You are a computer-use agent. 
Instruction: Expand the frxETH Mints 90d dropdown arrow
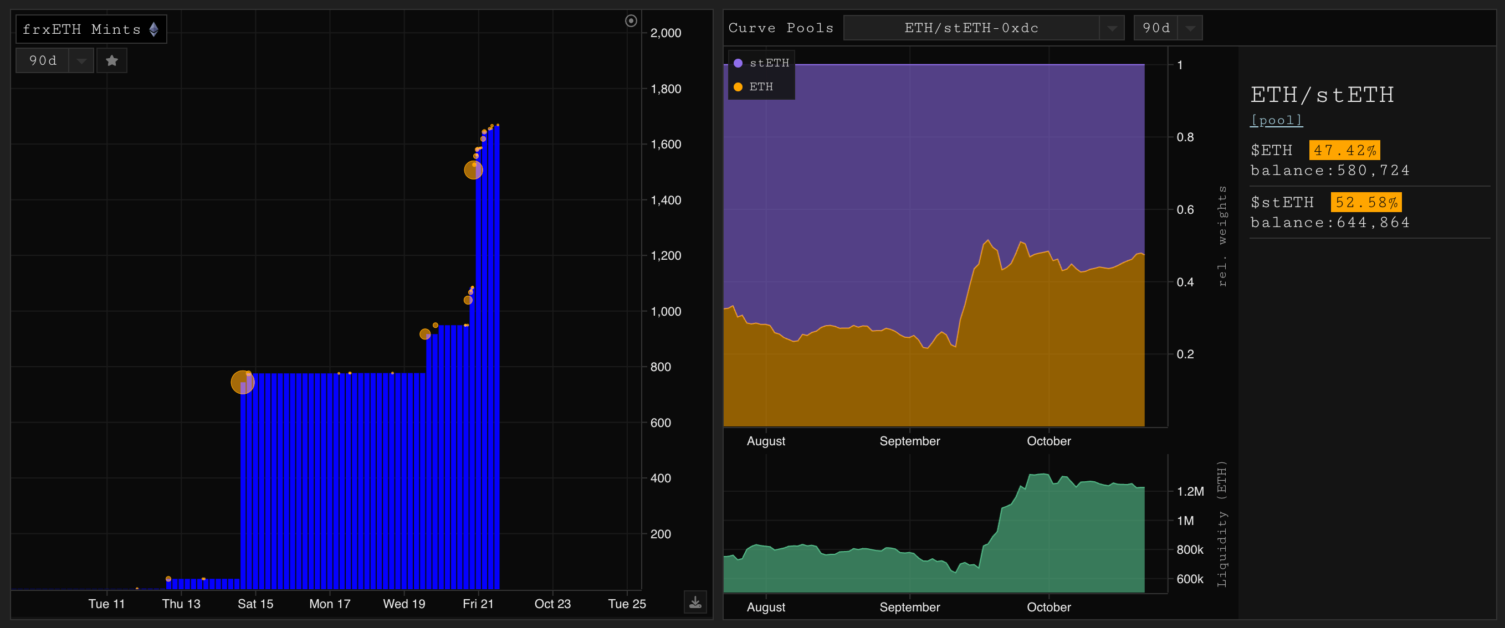coord(81,61)
